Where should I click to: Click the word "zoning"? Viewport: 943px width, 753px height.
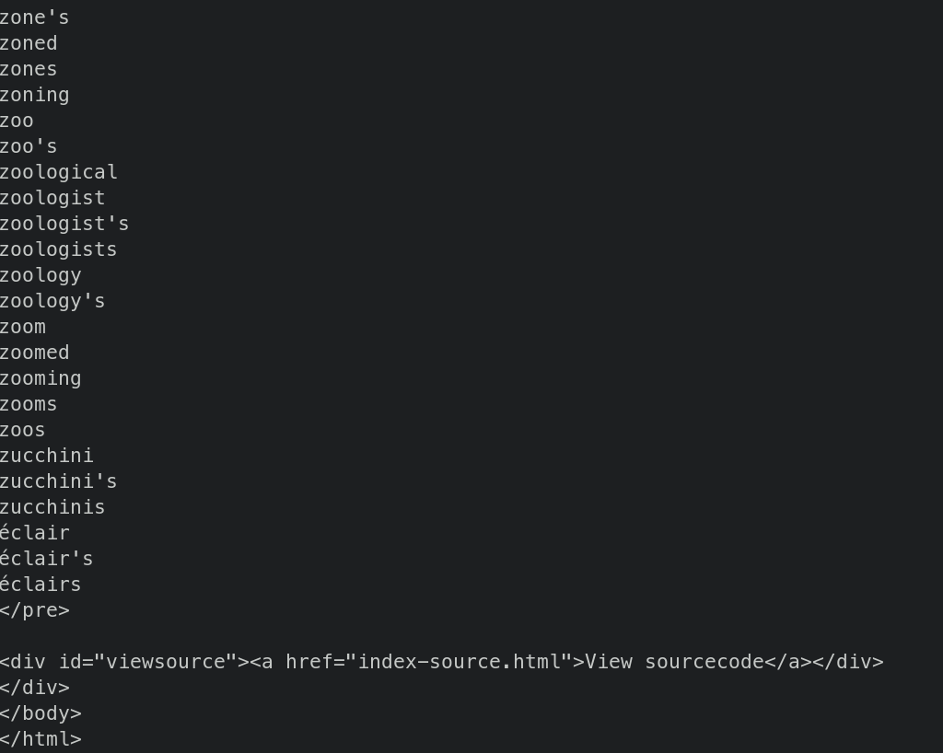(x=35, y=95)
